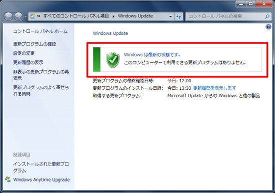Expand the arrow after すべてのコントロール パネル項目

113,16
